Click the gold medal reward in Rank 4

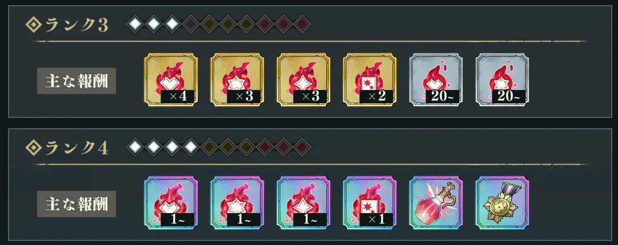tap(502, 203)
